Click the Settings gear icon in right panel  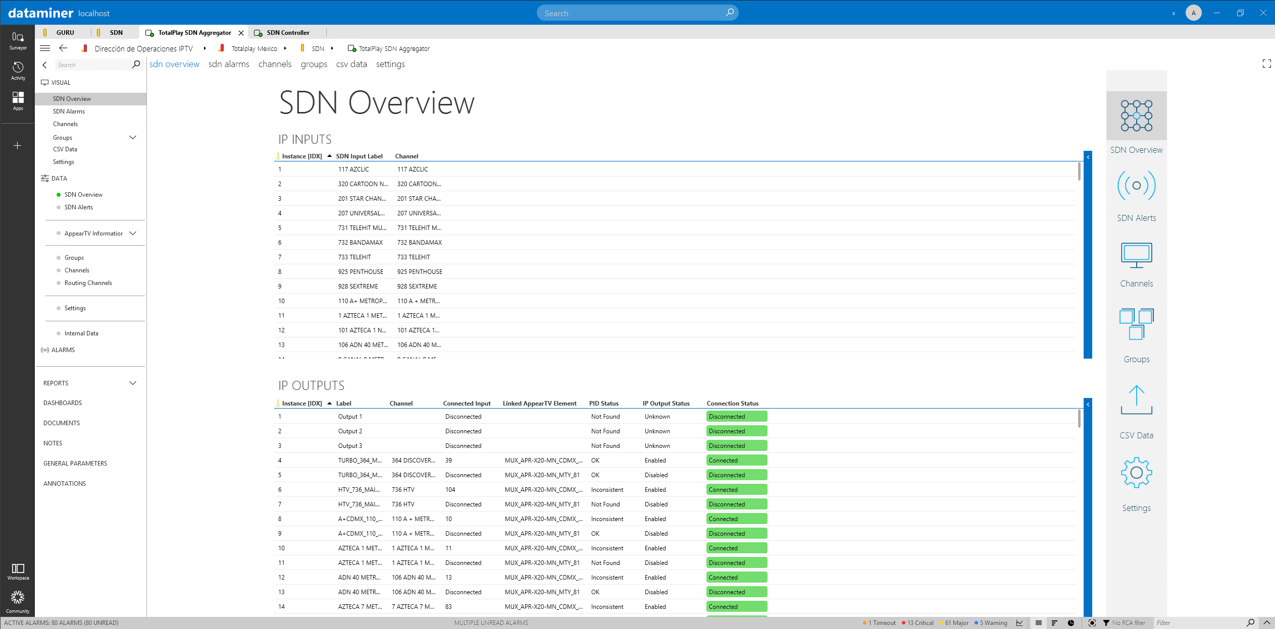1136,473
